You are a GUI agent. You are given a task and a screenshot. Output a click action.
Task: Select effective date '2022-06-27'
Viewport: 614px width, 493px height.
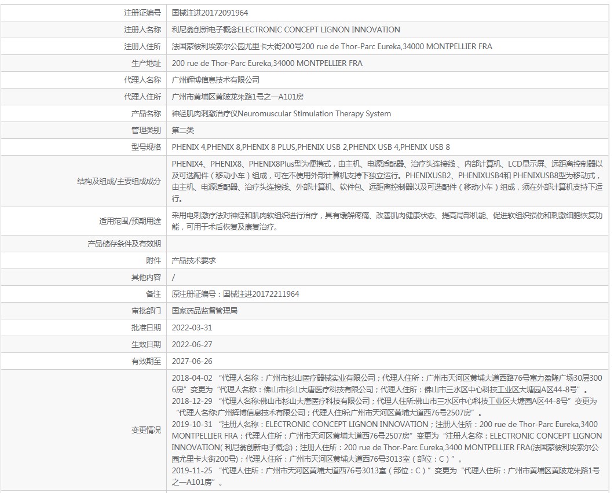(x=192, y=345)
